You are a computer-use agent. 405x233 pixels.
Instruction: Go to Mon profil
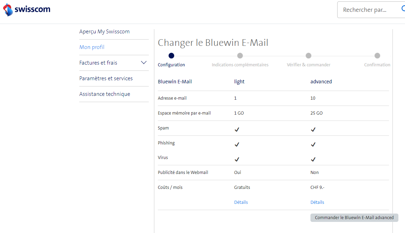pos(92,47)
